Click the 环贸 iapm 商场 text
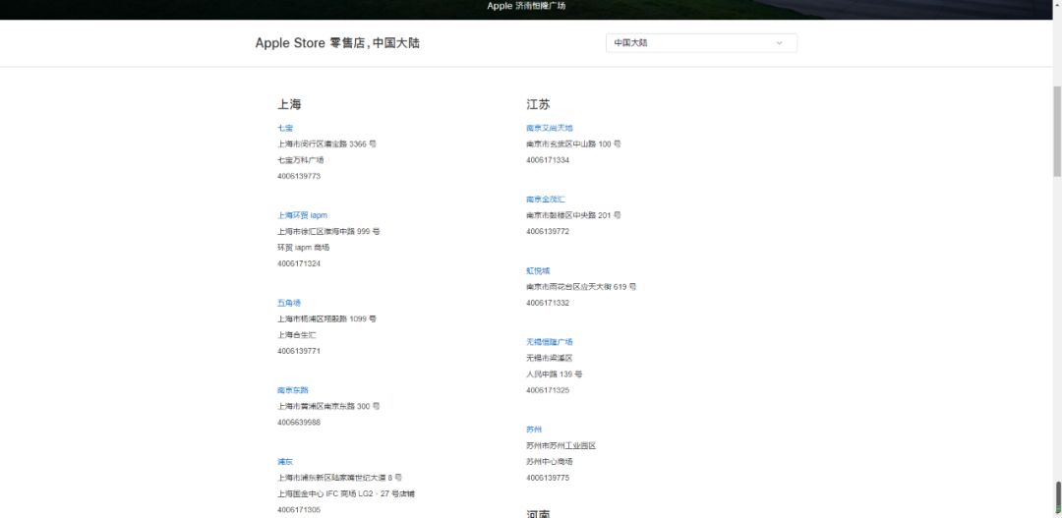Screen dimensions: 1062x518 click(304, 247)
